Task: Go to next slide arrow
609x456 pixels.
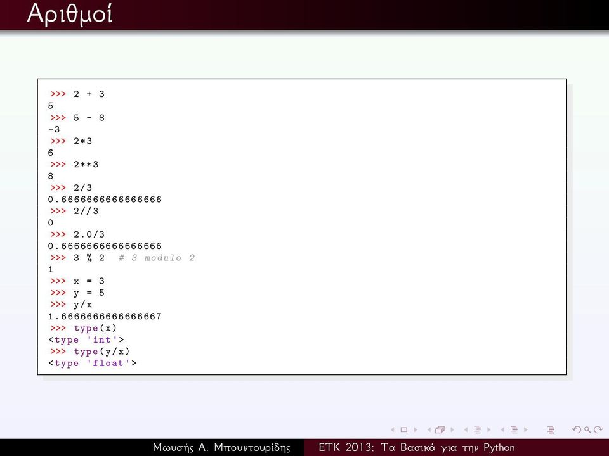Action: pyautogui.click(x=416, y=429)
